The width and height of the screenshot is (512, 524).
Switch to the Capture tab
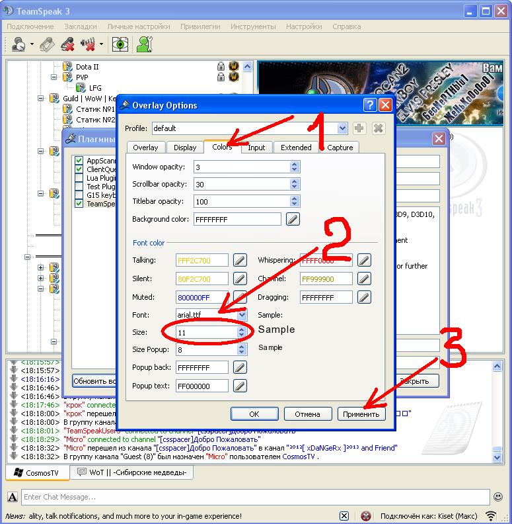(x=340, y=148)
